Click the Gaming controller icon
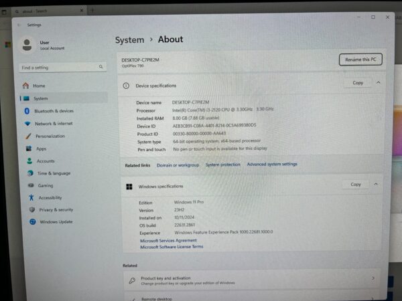Screen dimensions: 402x301 pyautogui.click(x=31, y=185)
